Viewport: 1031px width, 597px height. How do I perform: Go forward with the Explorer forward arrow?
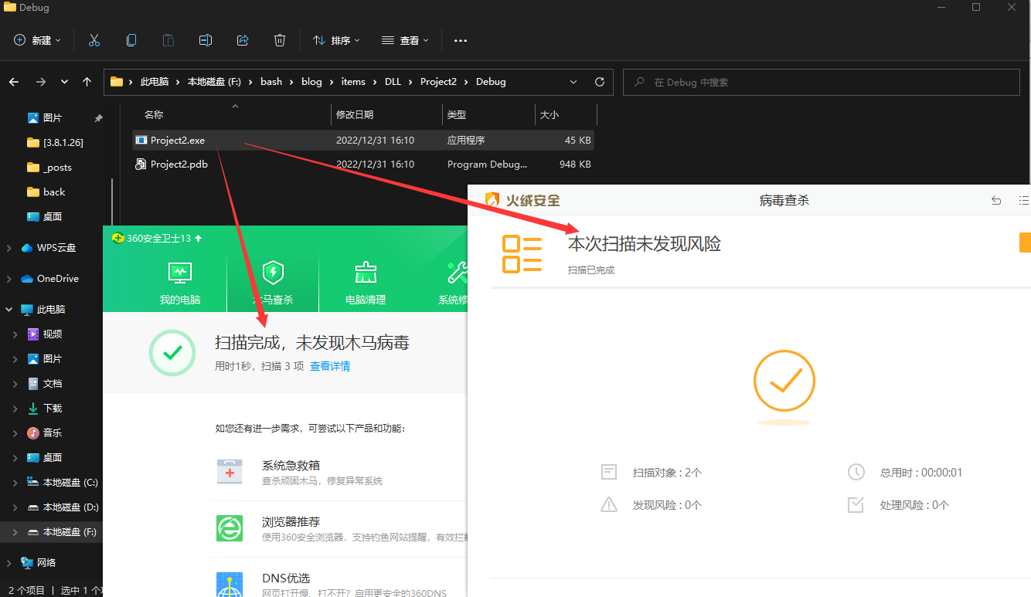[41, 82]
